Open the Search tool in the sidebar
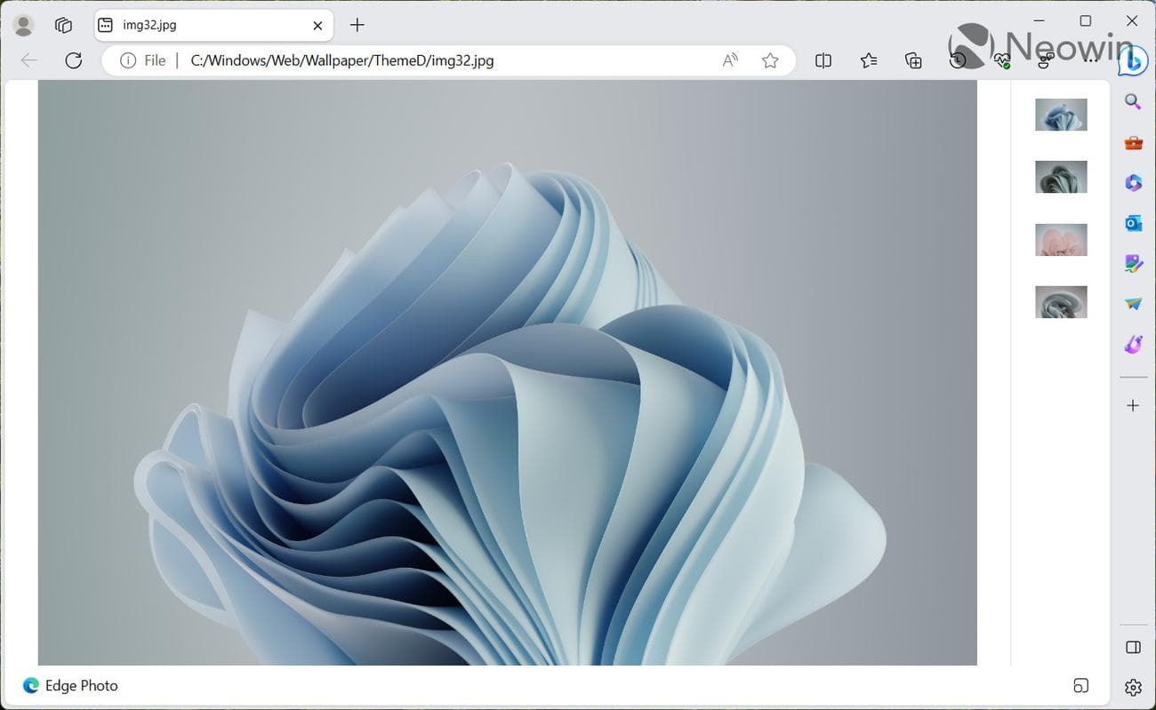The height and width of the screenshot is (710, 1156). point(1133,101)
